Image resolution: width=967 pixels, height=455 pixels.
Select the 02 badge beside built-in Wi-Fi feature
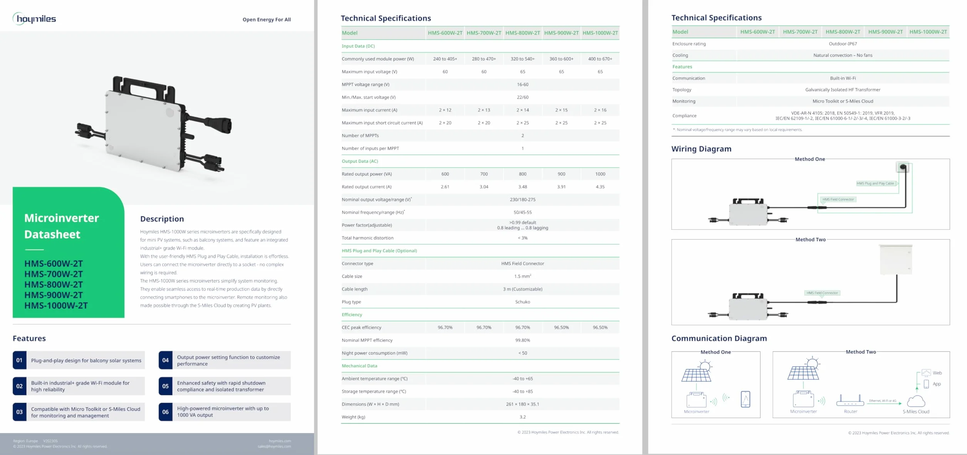[19, 386]
